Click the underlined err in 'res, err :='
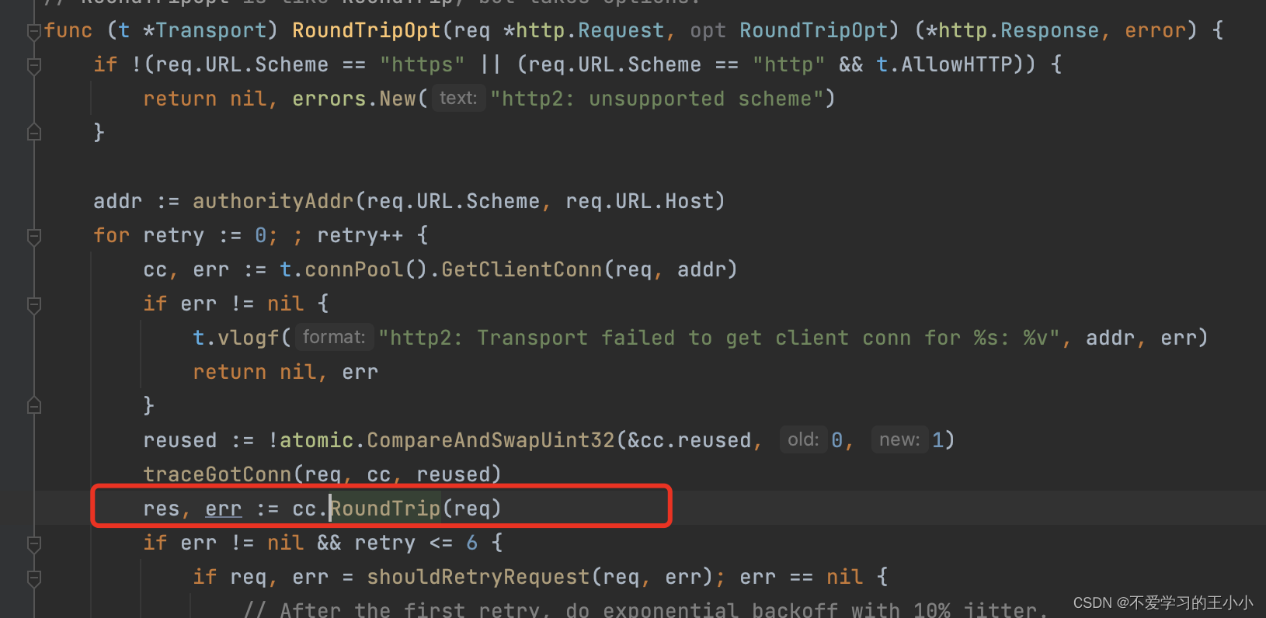Image resolution: width=1266 pixels, height=618 pixels. click(x=224, y=509)
